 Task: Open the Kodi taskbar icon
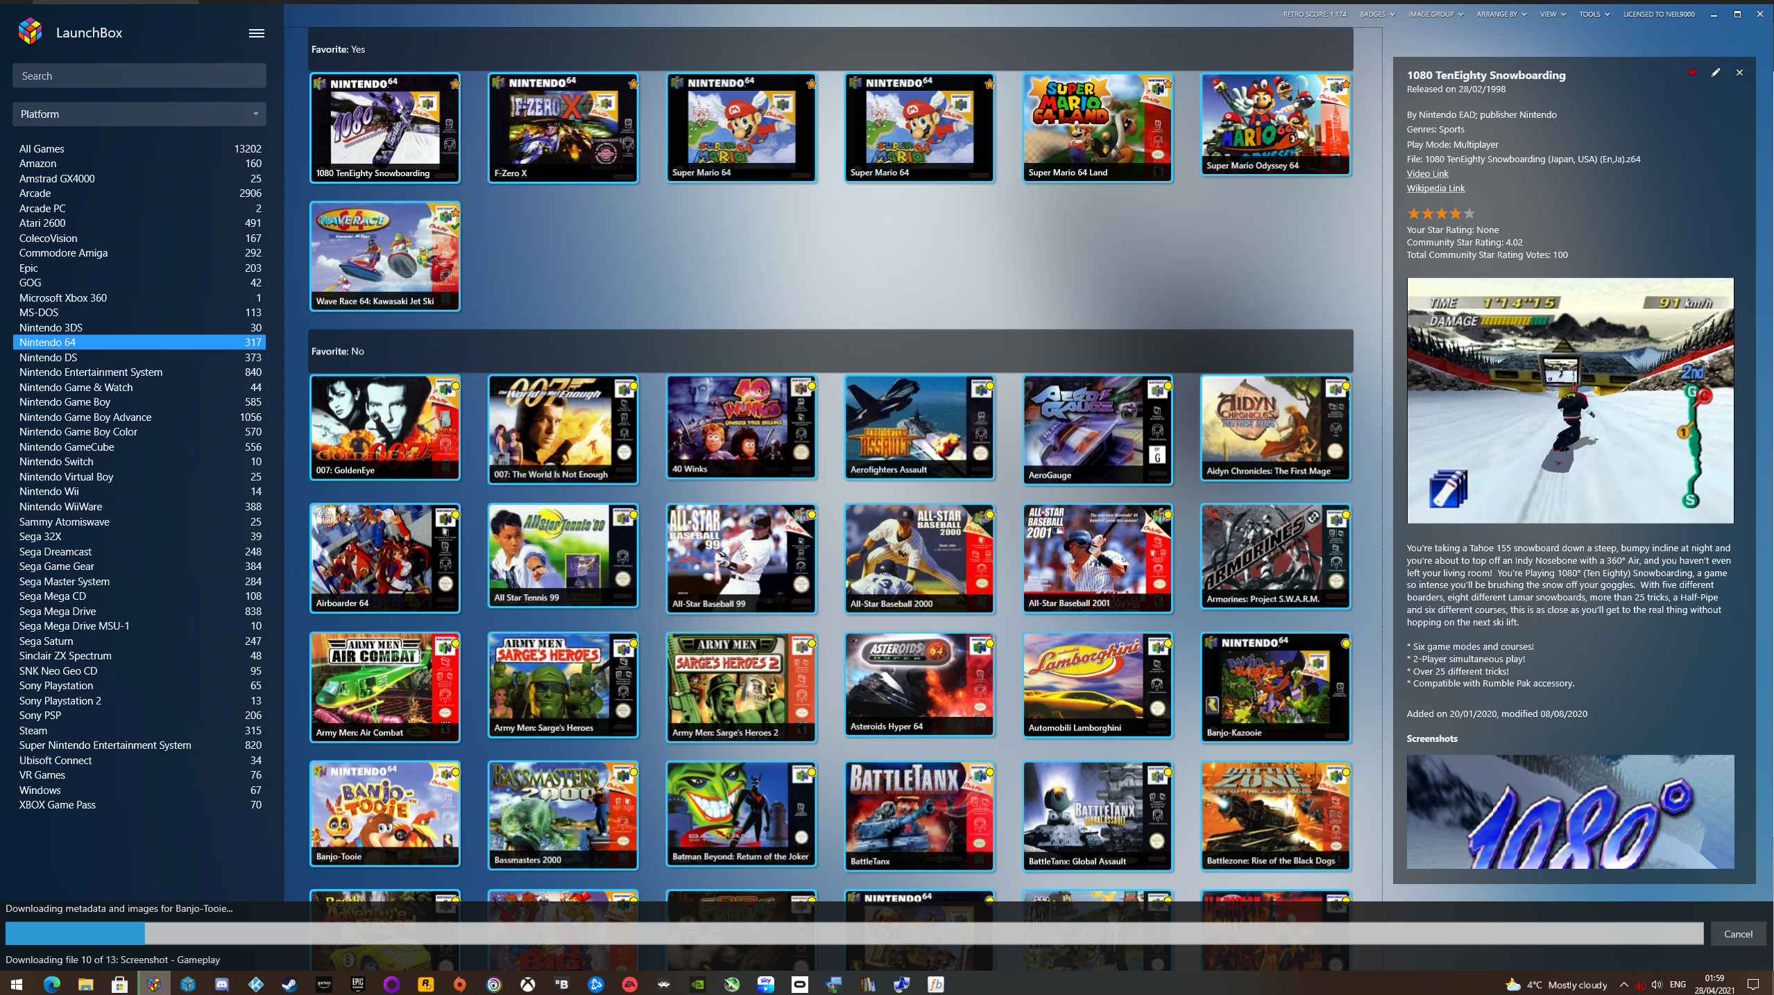point(256,984)
